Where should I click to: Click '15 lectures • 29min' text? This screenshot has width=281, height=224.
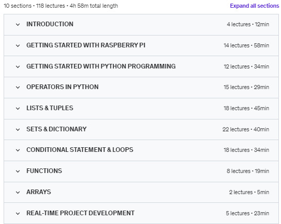click(x=246, y=87)
